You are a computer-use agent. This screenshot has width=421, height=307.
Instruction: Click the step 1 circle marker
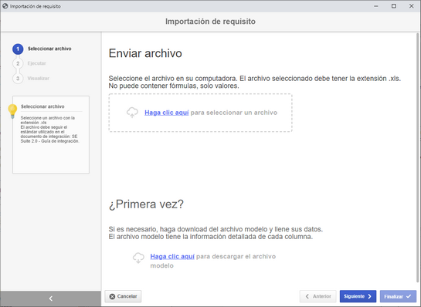pos(18,49)
